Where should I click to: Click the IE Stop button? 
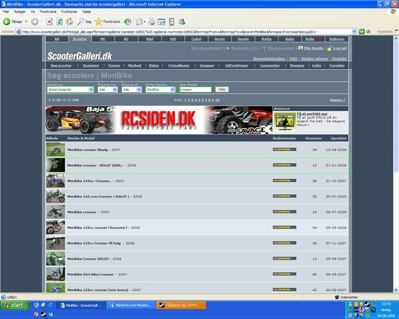49,21
